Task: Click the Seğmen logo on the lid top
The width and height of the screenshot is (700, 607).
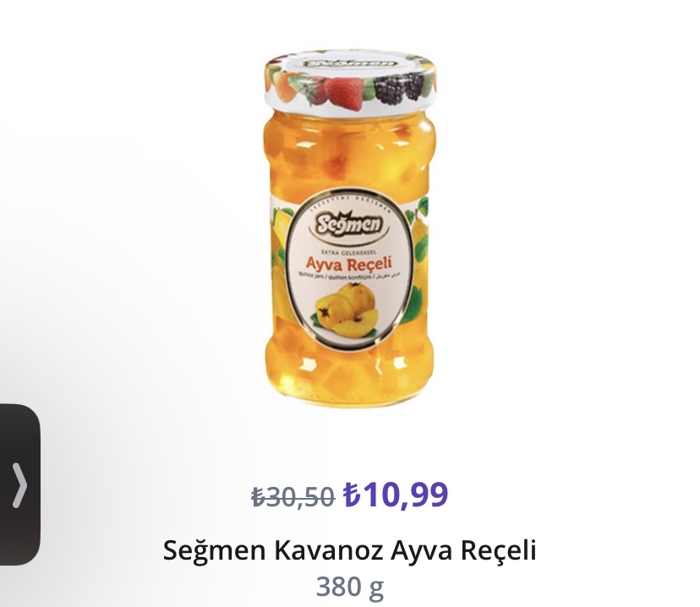Action: coord(349,63)
